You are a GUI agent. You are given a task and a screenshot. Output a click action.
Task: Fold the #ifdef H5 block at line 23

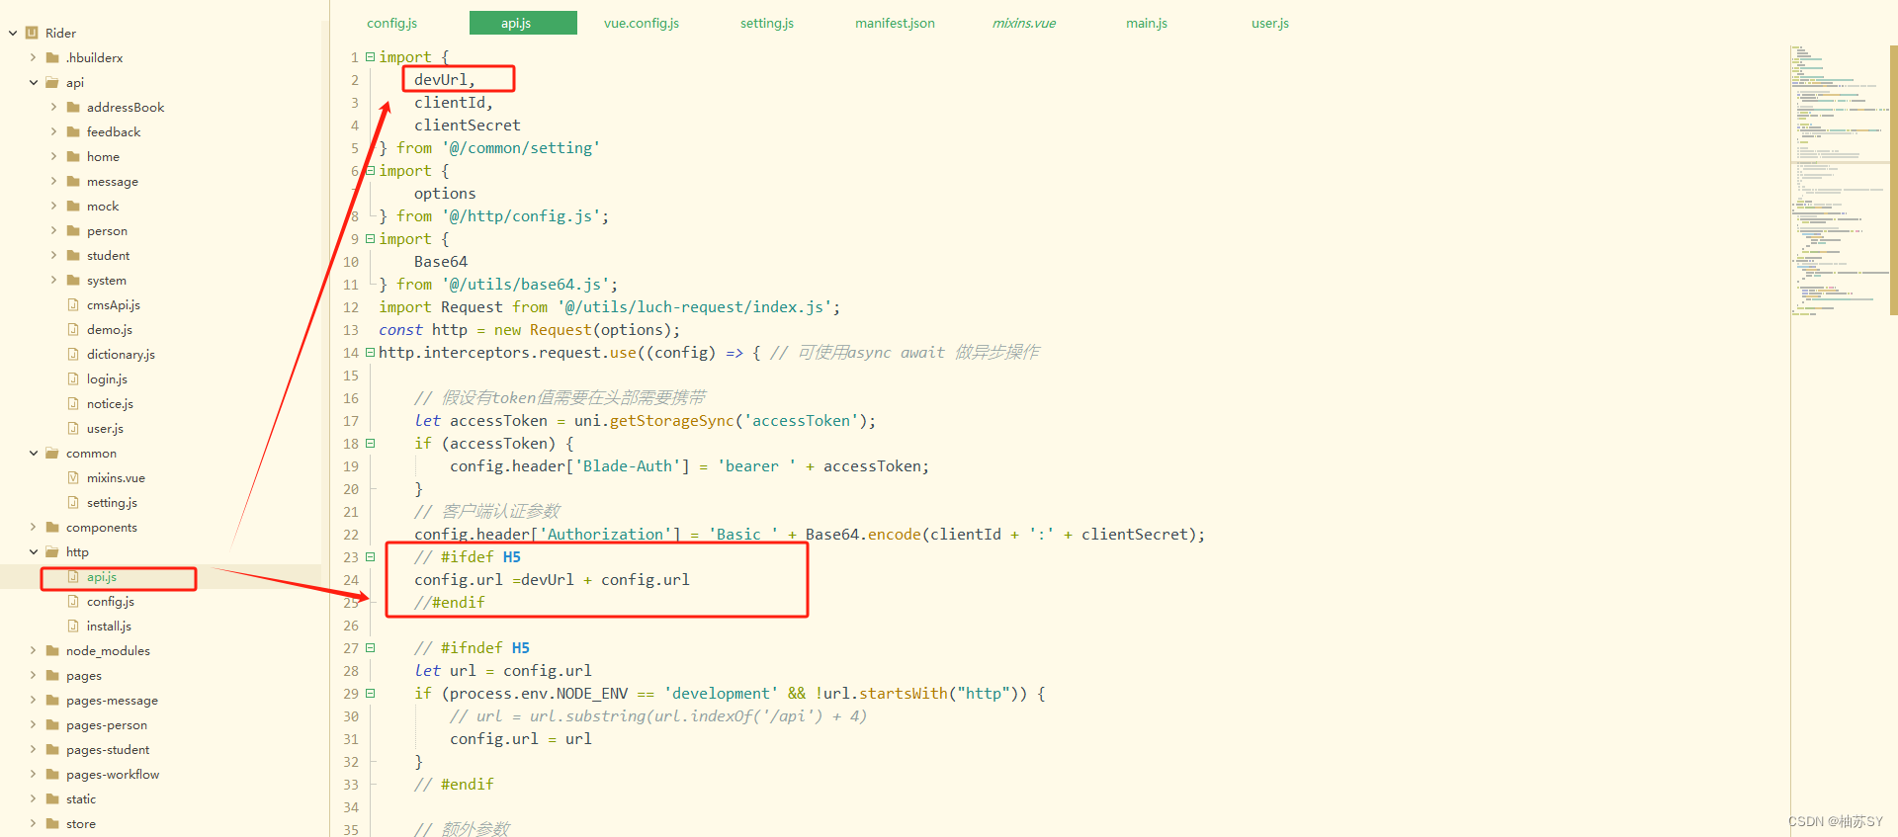coord(371,557)
